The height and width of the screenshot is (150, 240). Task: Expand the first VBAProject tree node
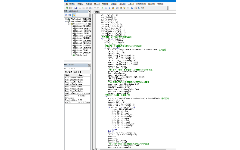pyautogui.click(x=66, y=19)
